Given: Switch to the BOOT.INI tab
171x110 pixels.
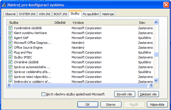Looking at the screenshot, I should coord(60,14).
